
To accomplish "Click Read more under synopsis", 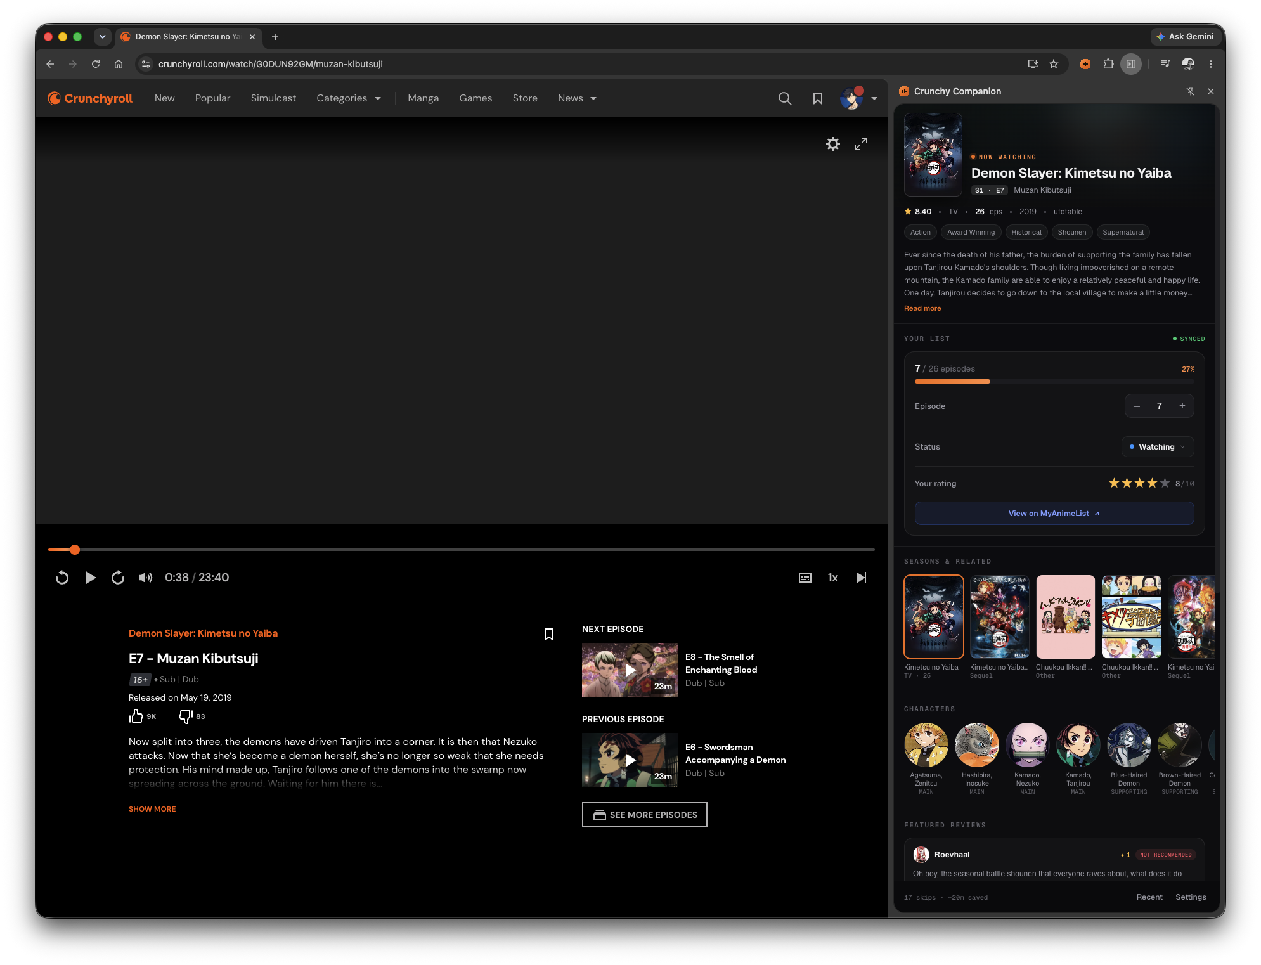I will point(922,308).
